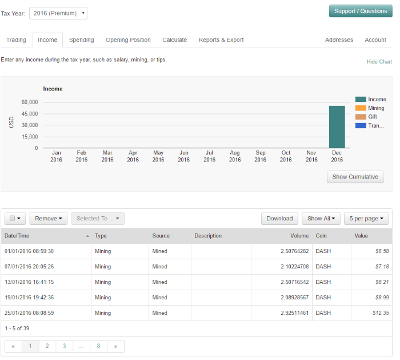Click the Income legend color swatch
This screenshot has width=400, height=360.
tap(361, 100)
